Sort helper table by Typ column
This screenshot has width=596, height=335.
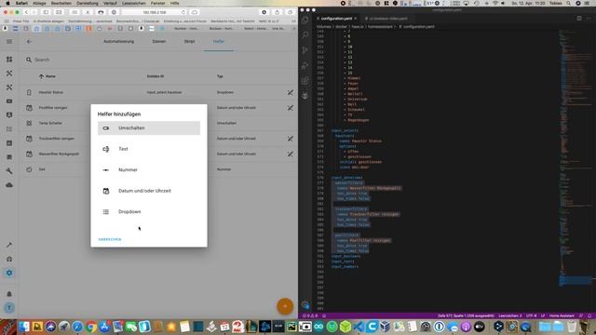[220, 76]
